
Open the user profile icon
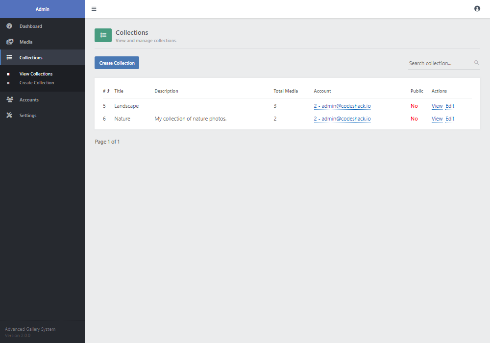point(477,9)
